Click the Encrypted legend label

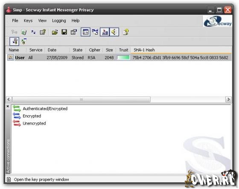32,116
